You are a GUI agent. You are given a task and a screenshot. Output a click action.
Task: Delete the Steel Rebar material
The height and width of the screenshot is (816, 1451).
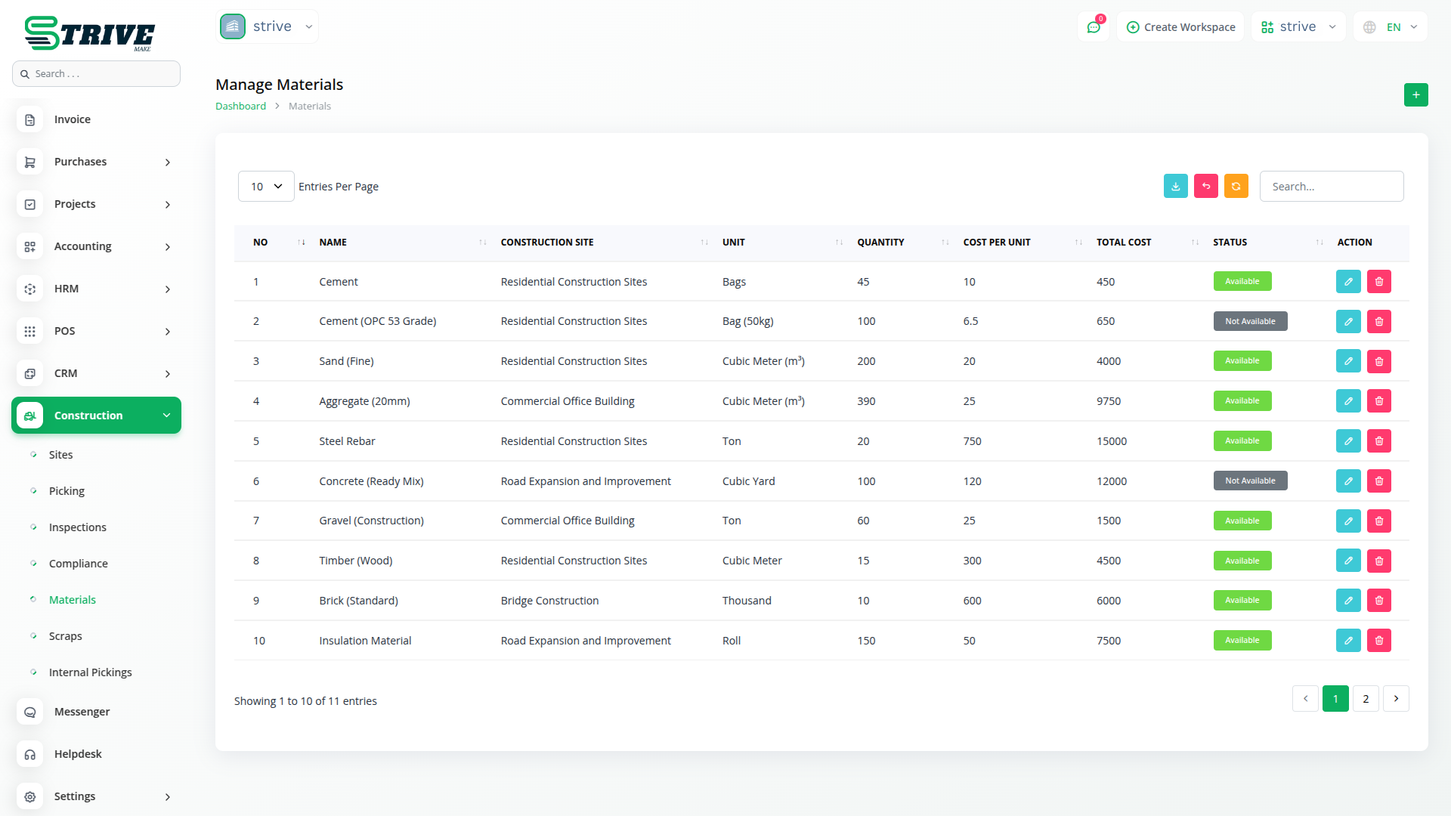click(x=1378, y=441)
